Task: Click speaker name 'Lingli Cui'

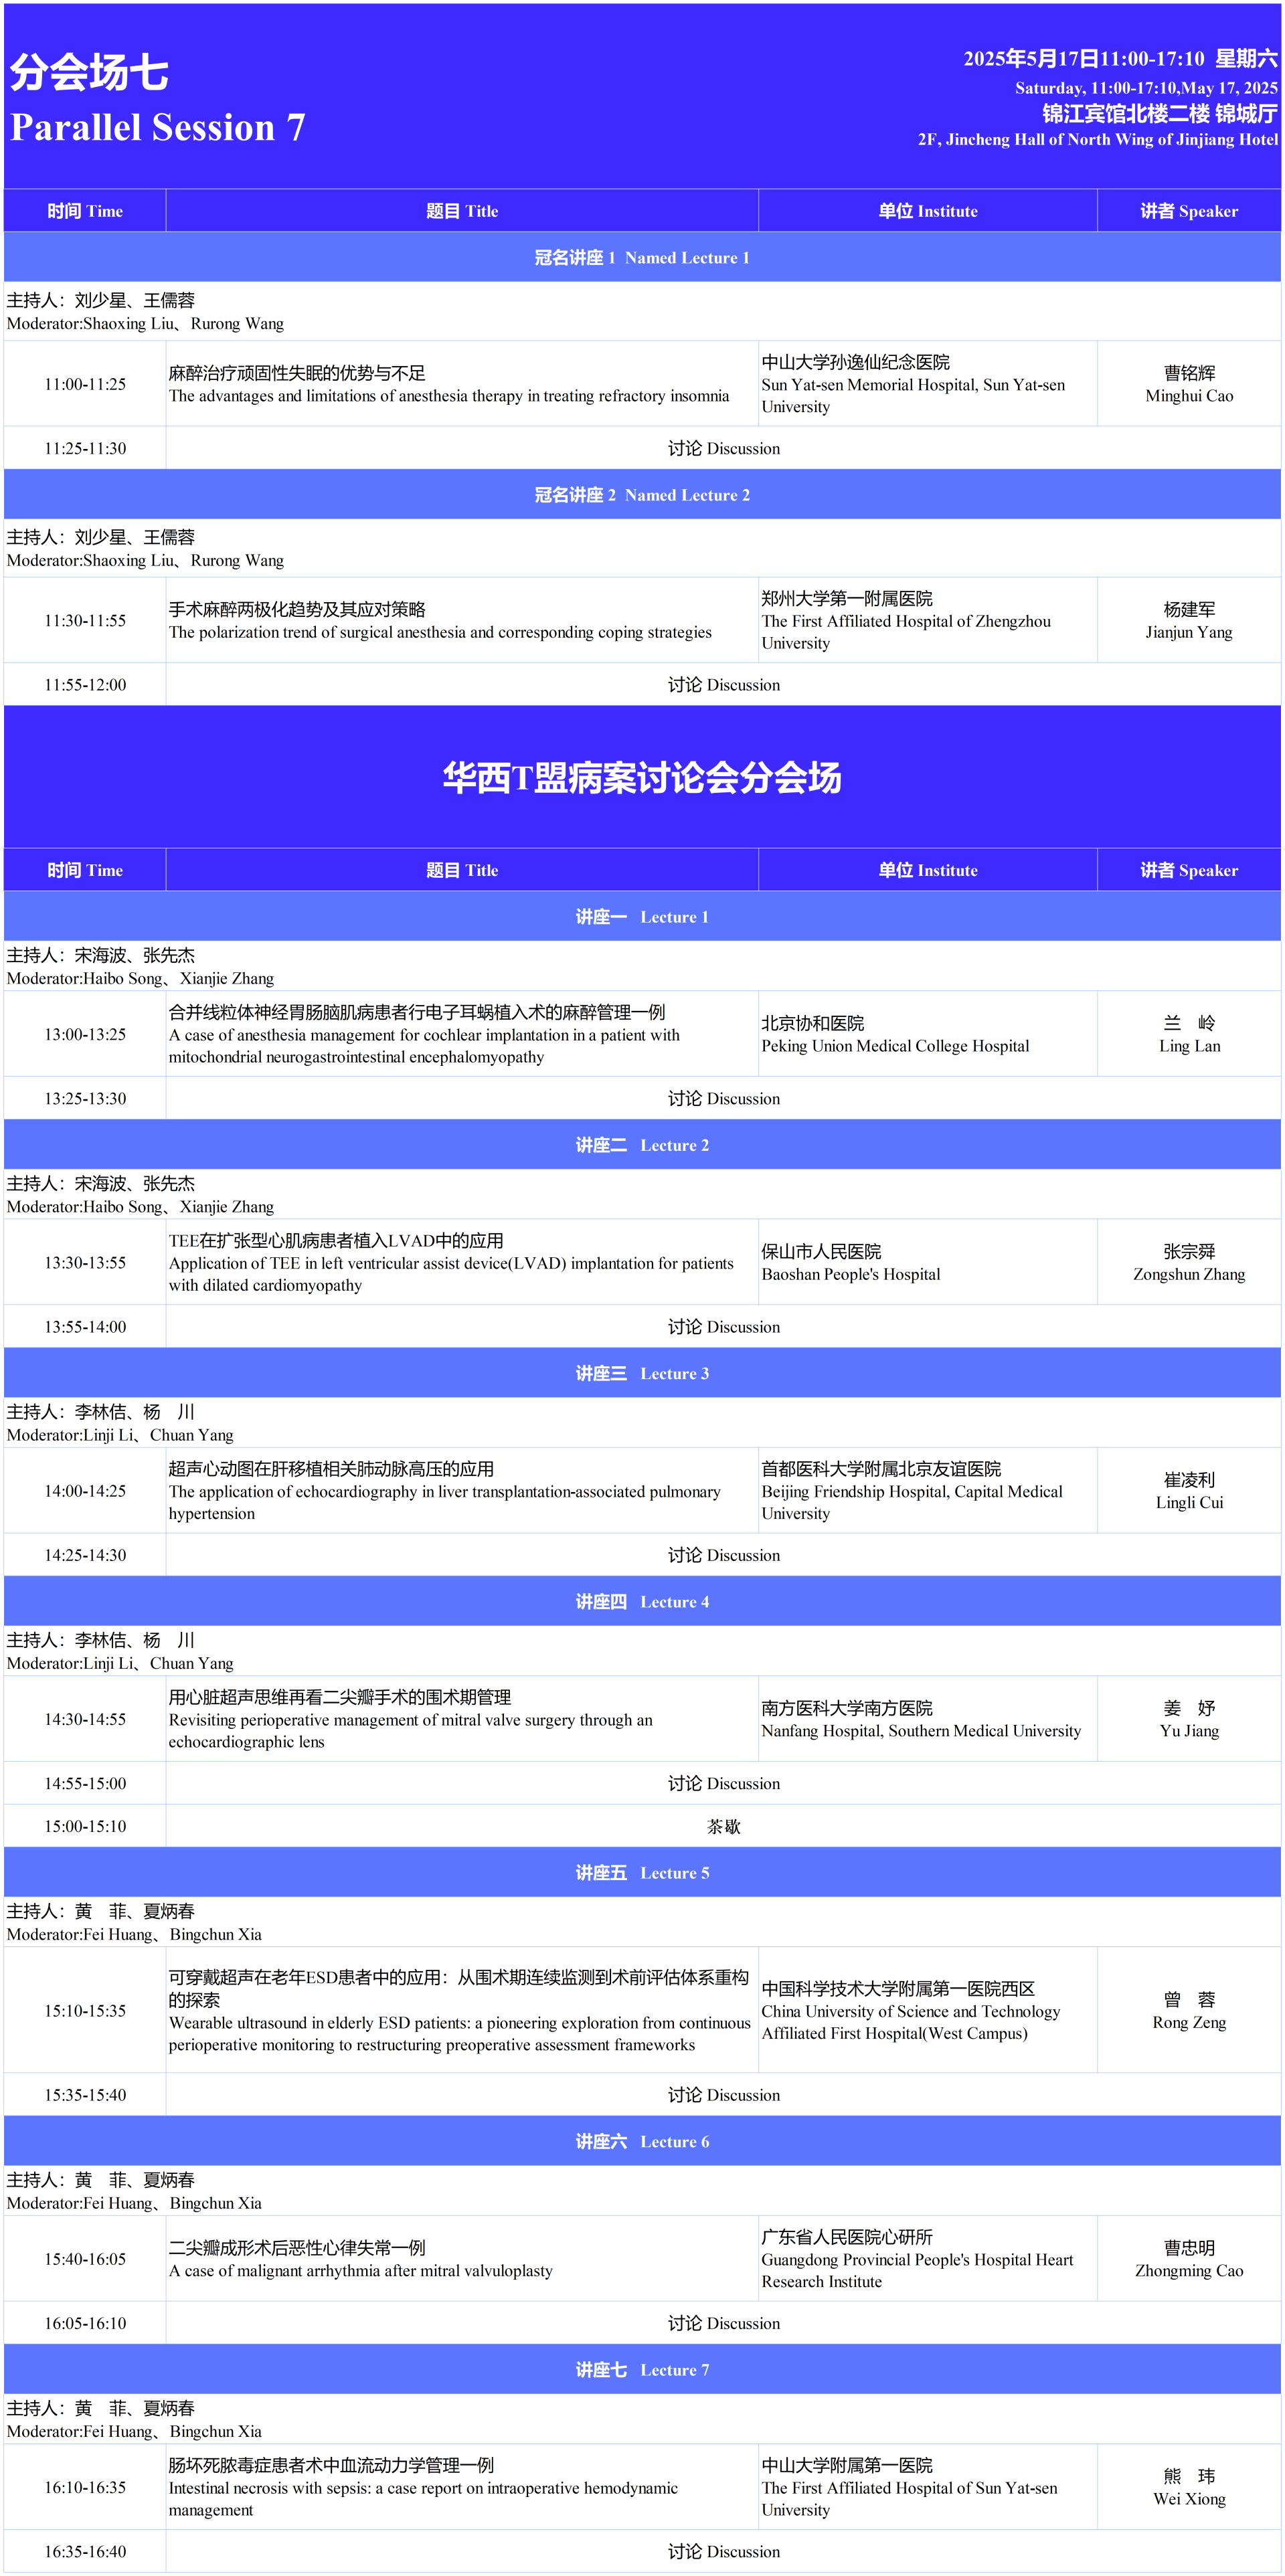Action: [x=1189, y=1502]
